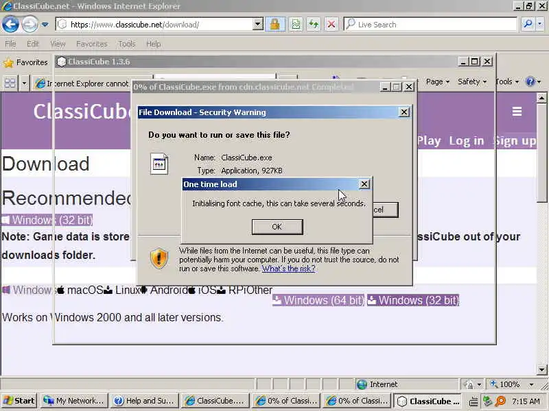Screen dimensions: 549x411
Task: Click the Favorites star button
Action: [25, 62]
